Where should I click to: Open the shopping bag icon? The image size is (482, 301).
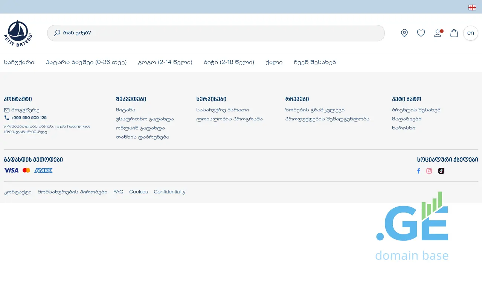[x=454, y=33]
